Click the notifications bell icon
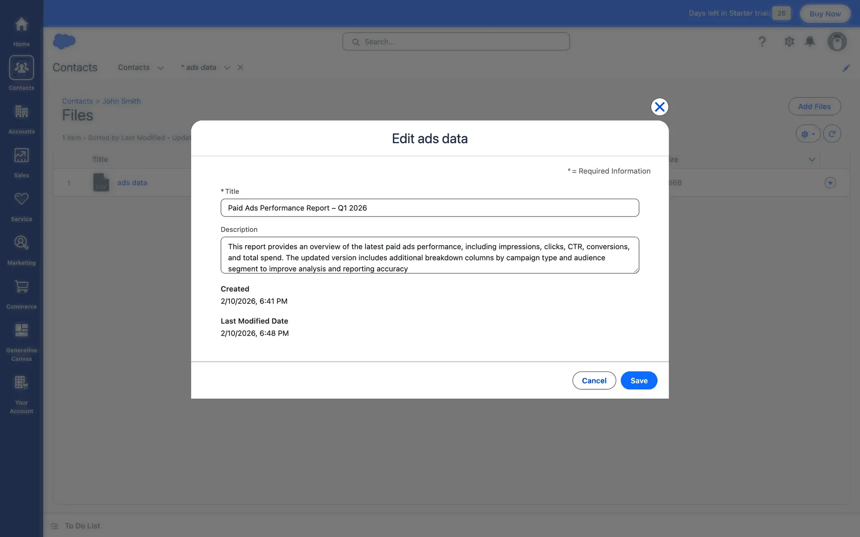860x537 pixels. [x=809, y=42]
